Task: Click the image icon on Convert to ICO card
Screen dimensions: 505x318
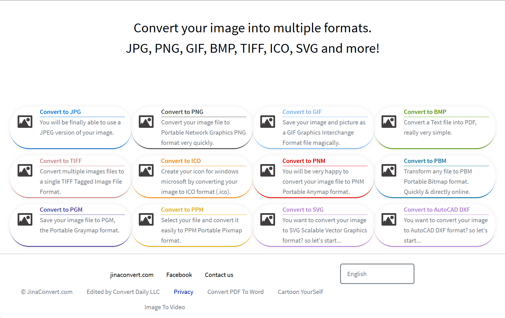Action: (x=146, y=170)
